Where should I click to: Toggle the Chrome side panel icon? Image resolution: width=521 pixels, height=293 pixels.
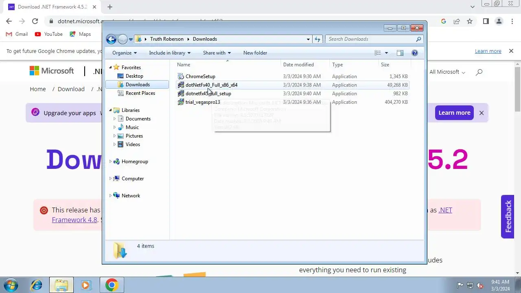coord(486,21)
